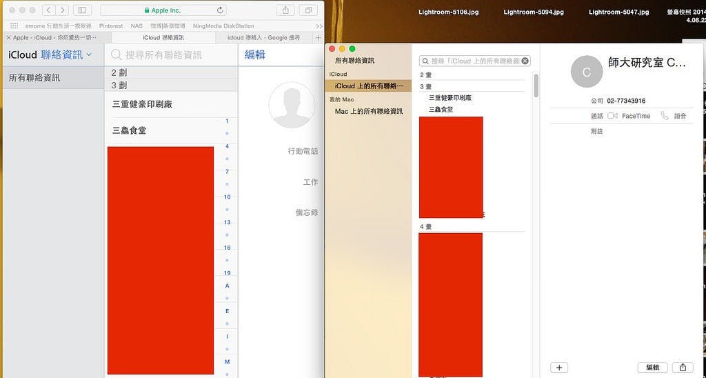
Task: Share the contact card
Action: tap(683, 368)
